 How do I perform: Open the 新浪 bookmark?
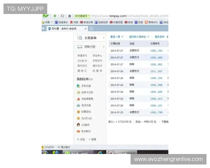[128, 22]
